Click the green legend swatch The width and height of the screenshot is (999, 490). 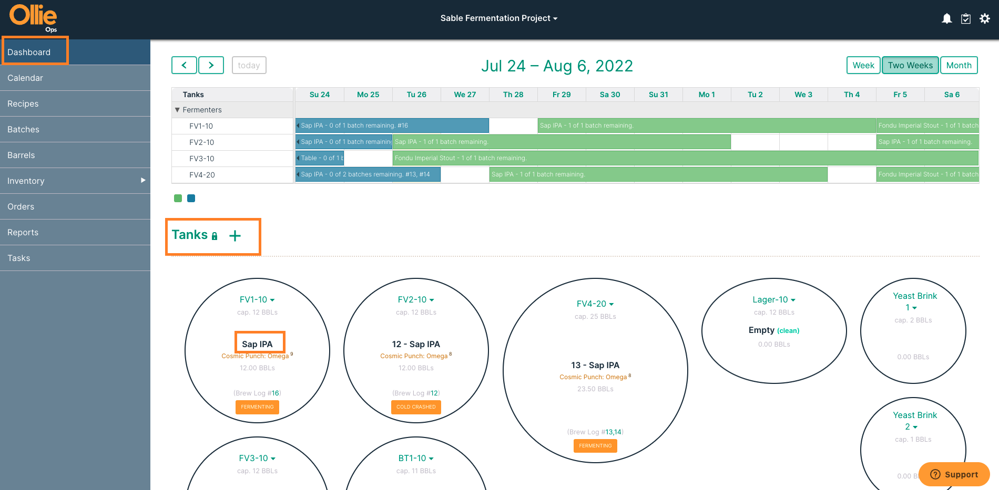point(178,198)
